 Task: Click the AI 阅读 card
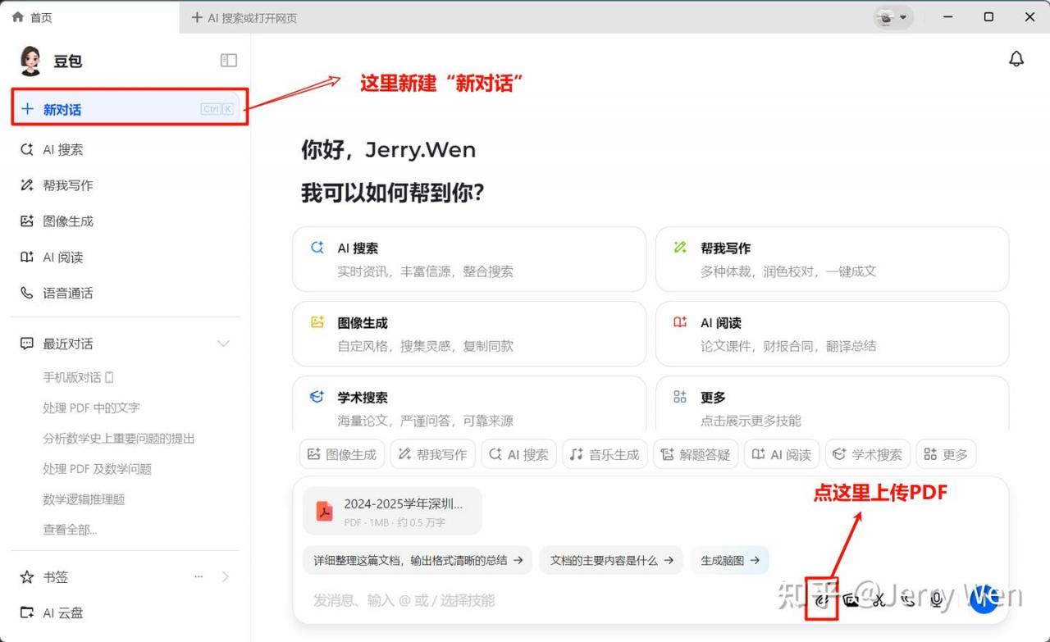click(x=832, y=334)
